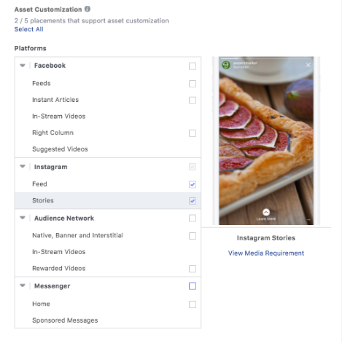Close the Instagram Stories preview ad
Screen dimensions: 342x343
308,65
